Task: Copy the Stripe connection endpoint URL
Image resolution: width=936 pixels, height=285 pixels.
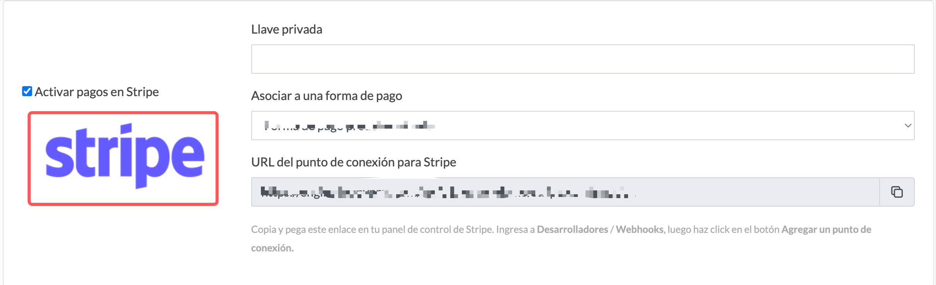Action: 897,192
